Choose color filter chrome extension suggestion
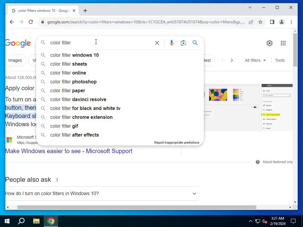Viewport: 303px width, 227px height. 120,117
